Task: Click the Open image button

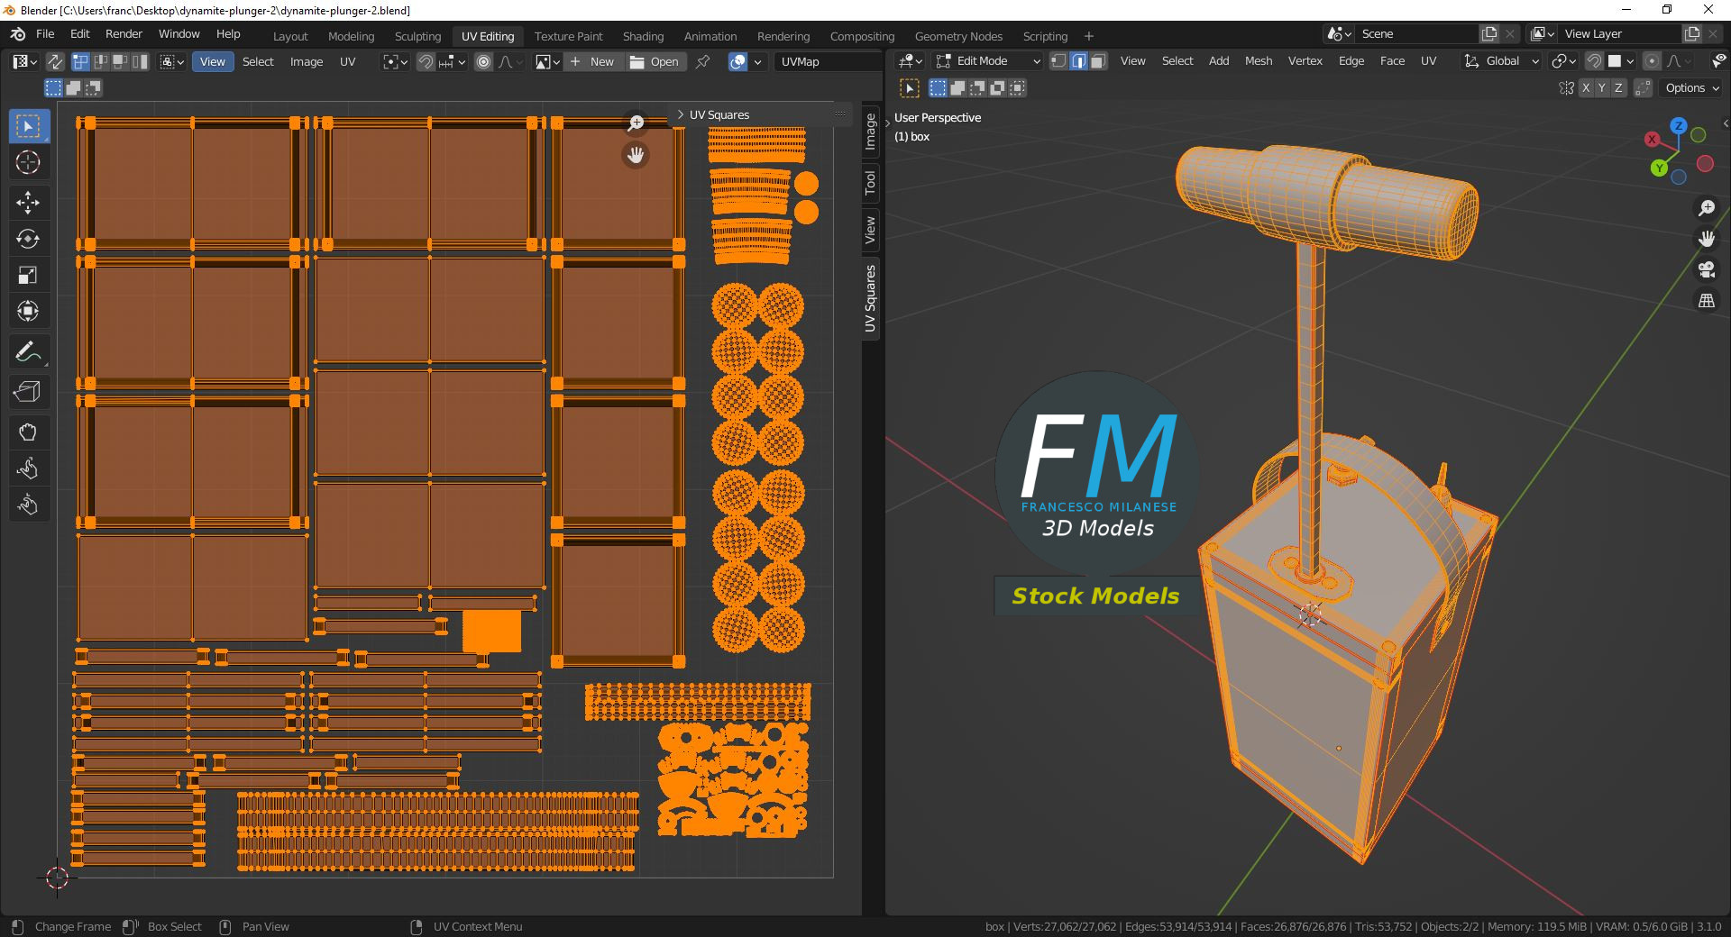Action: click(655, 61)
